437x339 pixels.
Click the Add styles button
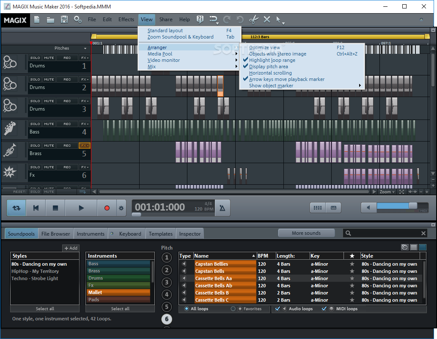(71, 248)
